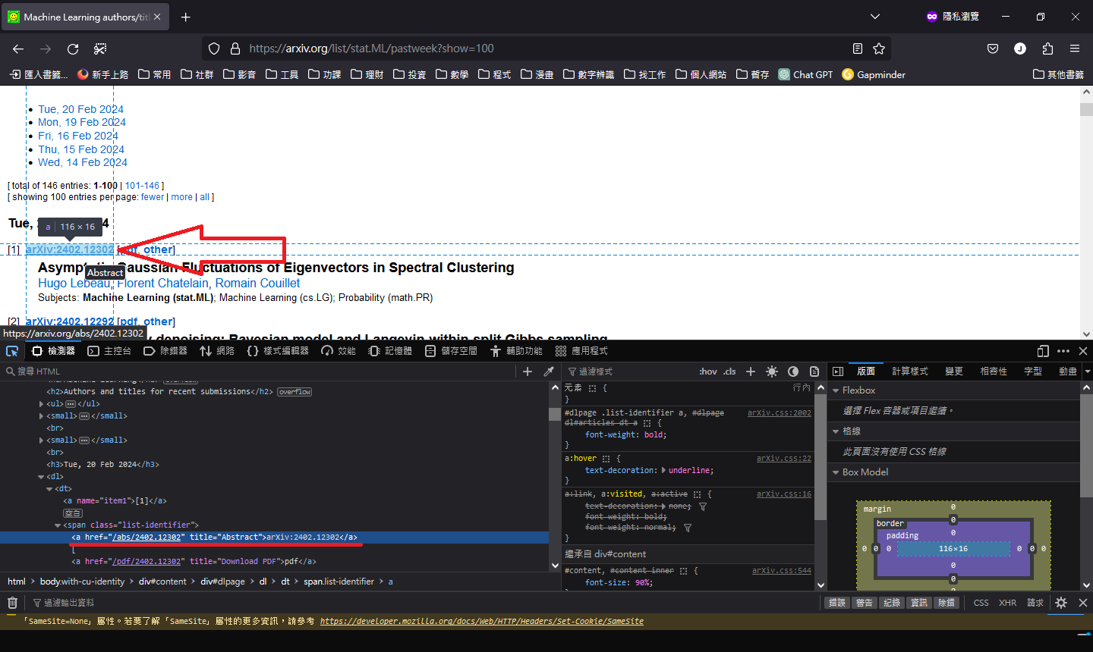1093x652 pixels.
Task: Open the tracking protection shield icon
Action: coord(214,49)
